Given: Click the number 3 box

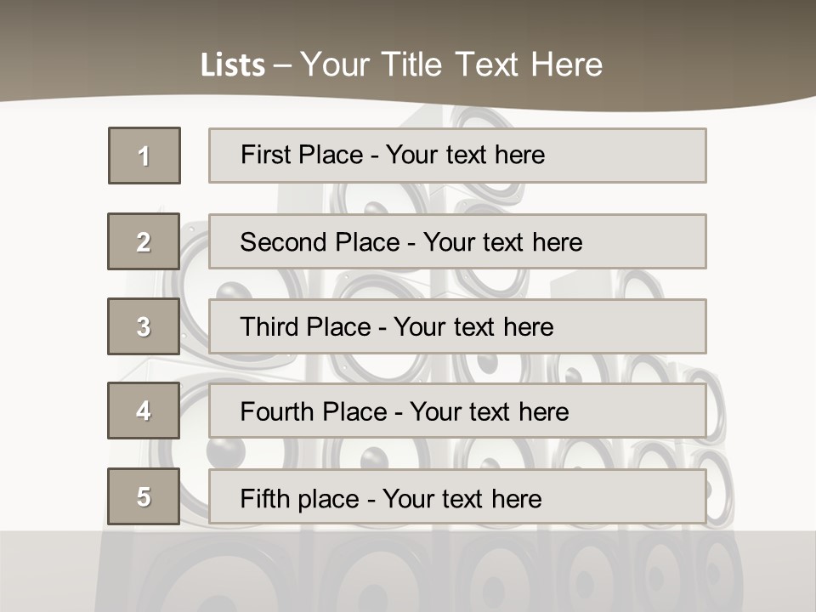Looking at the screenshot, I should (x=144, y=326).
